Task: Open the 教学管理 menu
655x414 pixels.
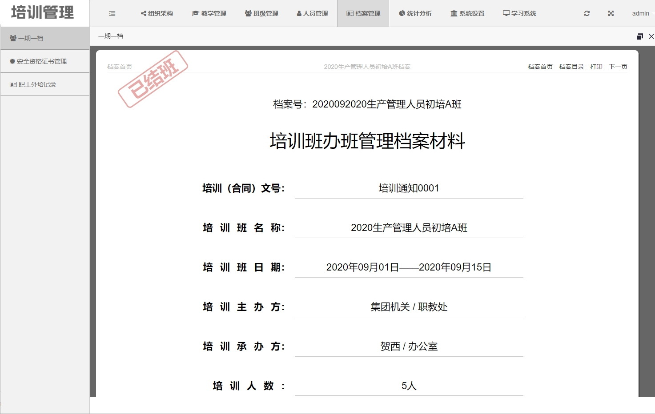Action: pyautogui.click(x=209, y=14)
